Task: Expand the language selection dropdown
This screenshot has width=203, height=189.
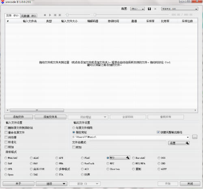Action: point(180,9)
